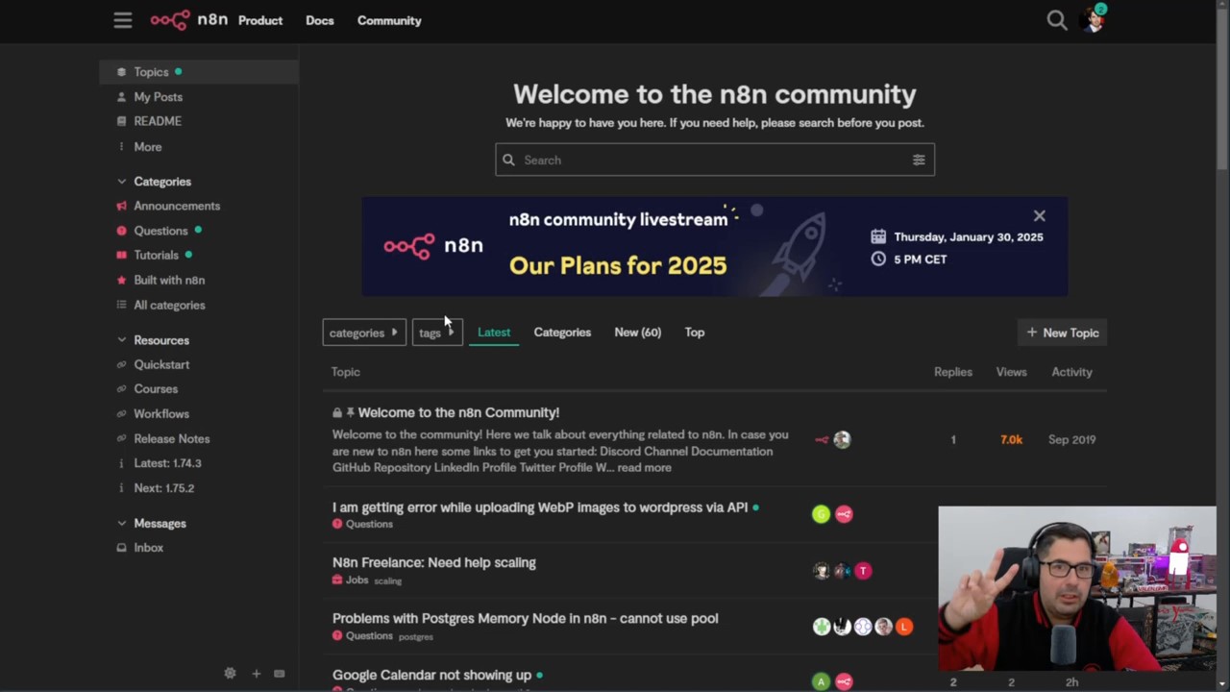Click the sidebar plus add icon
Image resolution: width=1230 pixels, height=692 pixels.
click(x=256, y=674)
